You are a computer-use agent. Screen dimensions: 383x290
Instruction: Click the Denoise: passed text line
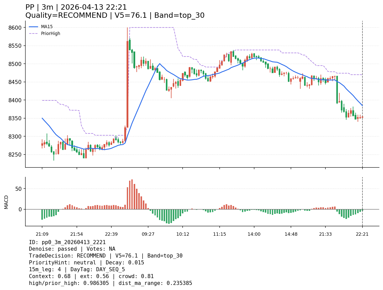coord(72,249)
